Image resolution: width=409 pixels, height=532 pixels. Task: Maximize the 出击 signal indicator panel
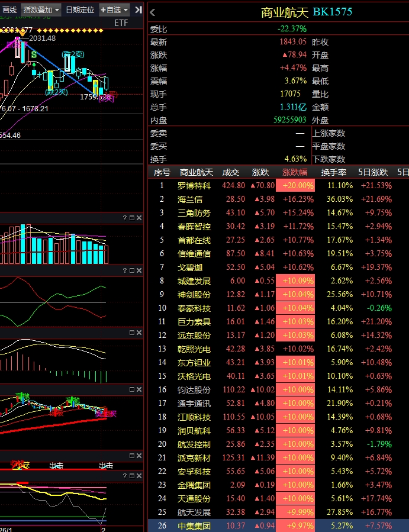pyautogui.click(x=131, y=456)
